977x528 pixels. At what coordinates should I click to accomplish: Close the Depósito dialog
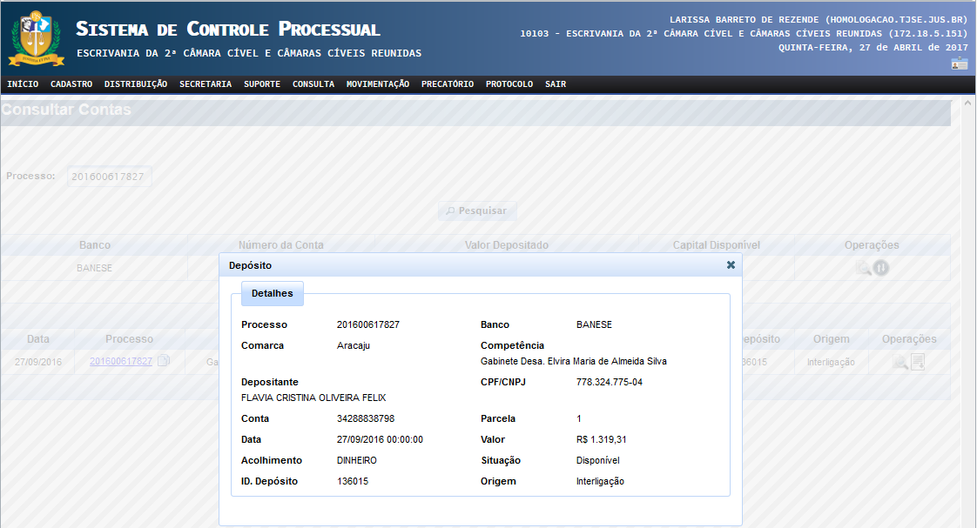tap(731, 265)
